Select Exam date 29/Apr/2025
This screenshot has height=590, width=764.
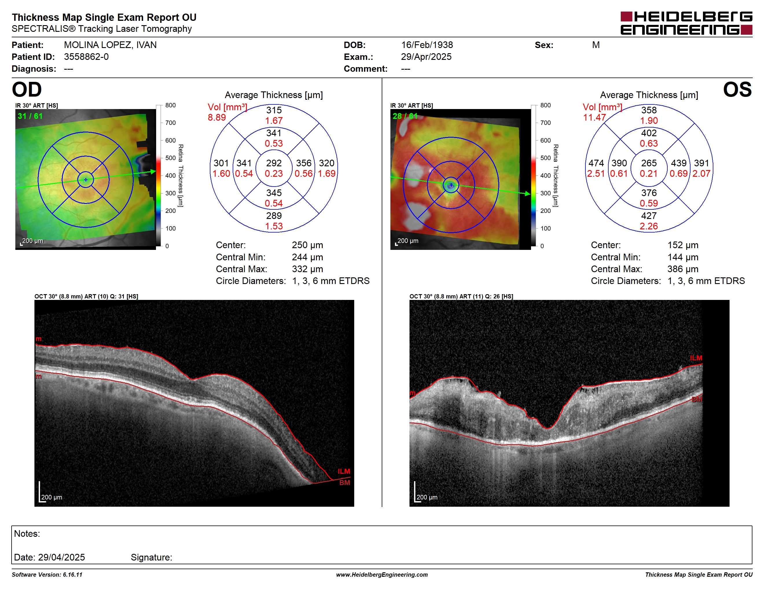coord(426,57)
